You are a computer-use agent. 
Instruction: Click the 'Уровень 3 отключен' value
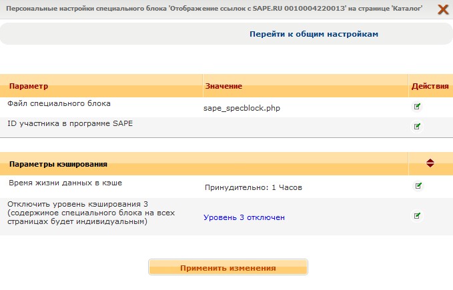244,217
